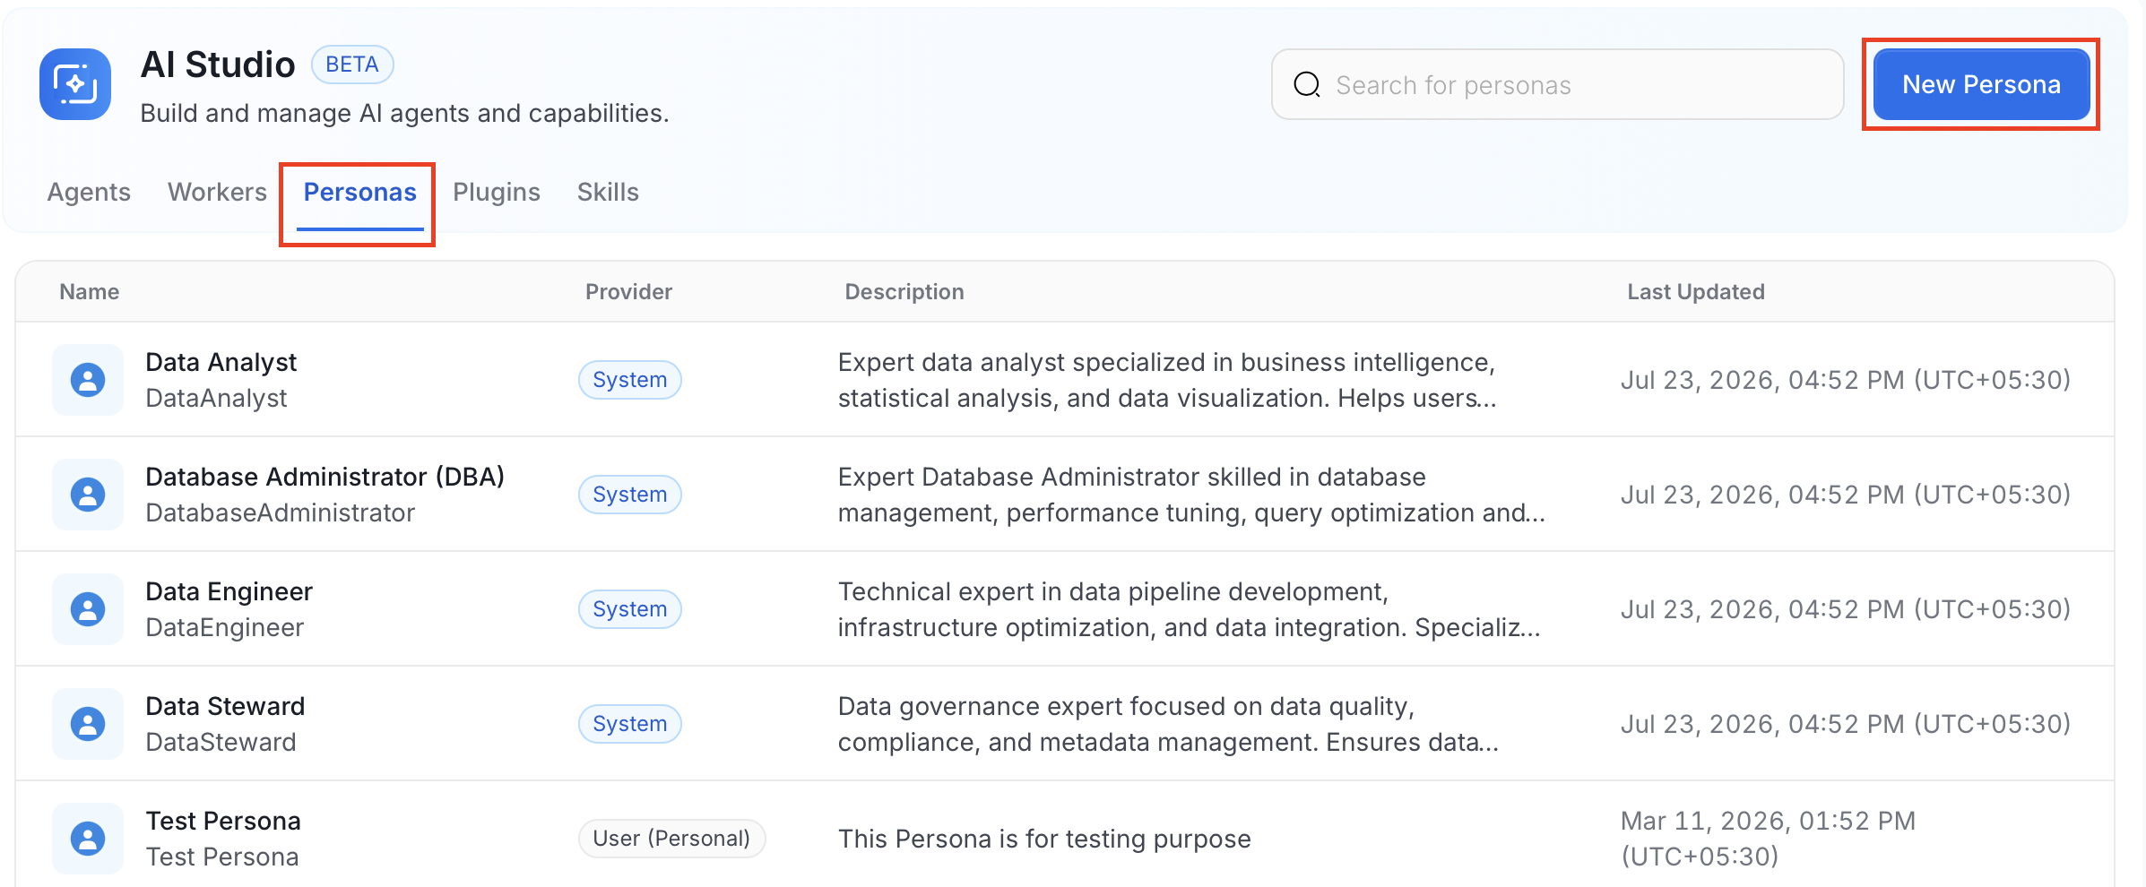2146x887 pixels.
Task: Click the search magnifier icon
Action: (1307, 85)
